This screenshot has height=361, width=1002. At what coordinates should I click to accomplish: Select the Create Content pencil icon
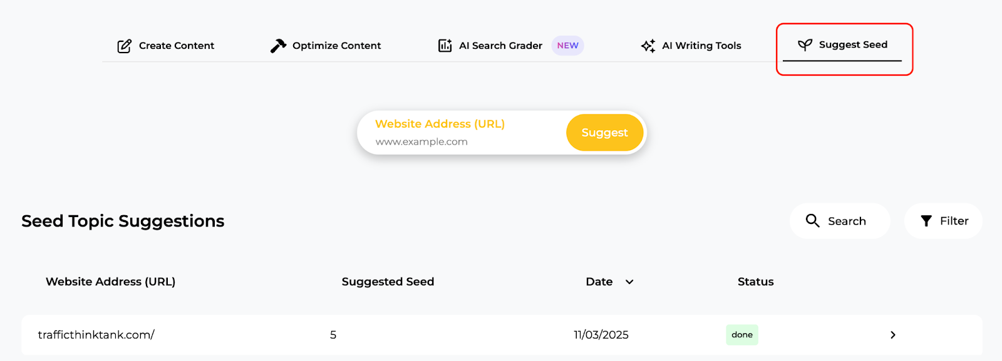point(124,45)
